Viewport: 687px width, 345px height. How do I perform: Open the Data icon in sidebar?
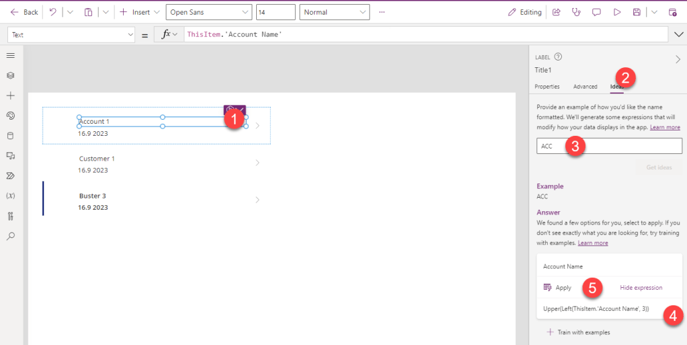click(10, 136)
